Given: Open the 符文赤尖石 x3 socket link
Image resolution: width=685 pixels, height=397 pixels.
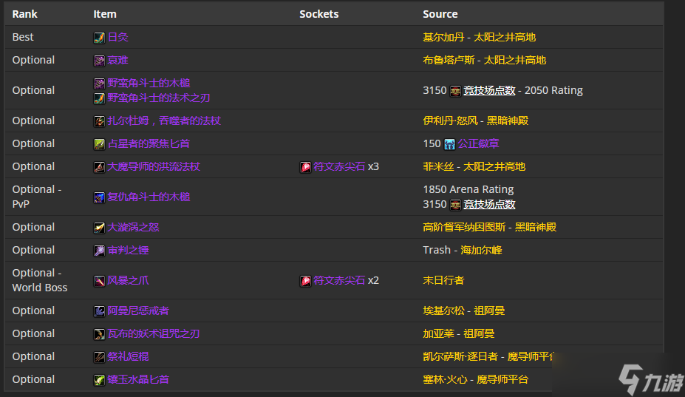Looking at the screenshot, I should click(339, 166).
